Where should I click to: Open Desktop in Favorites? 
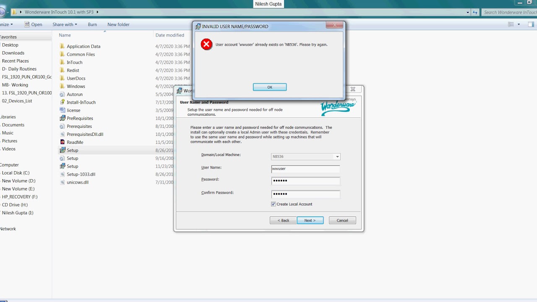point(10,45)
